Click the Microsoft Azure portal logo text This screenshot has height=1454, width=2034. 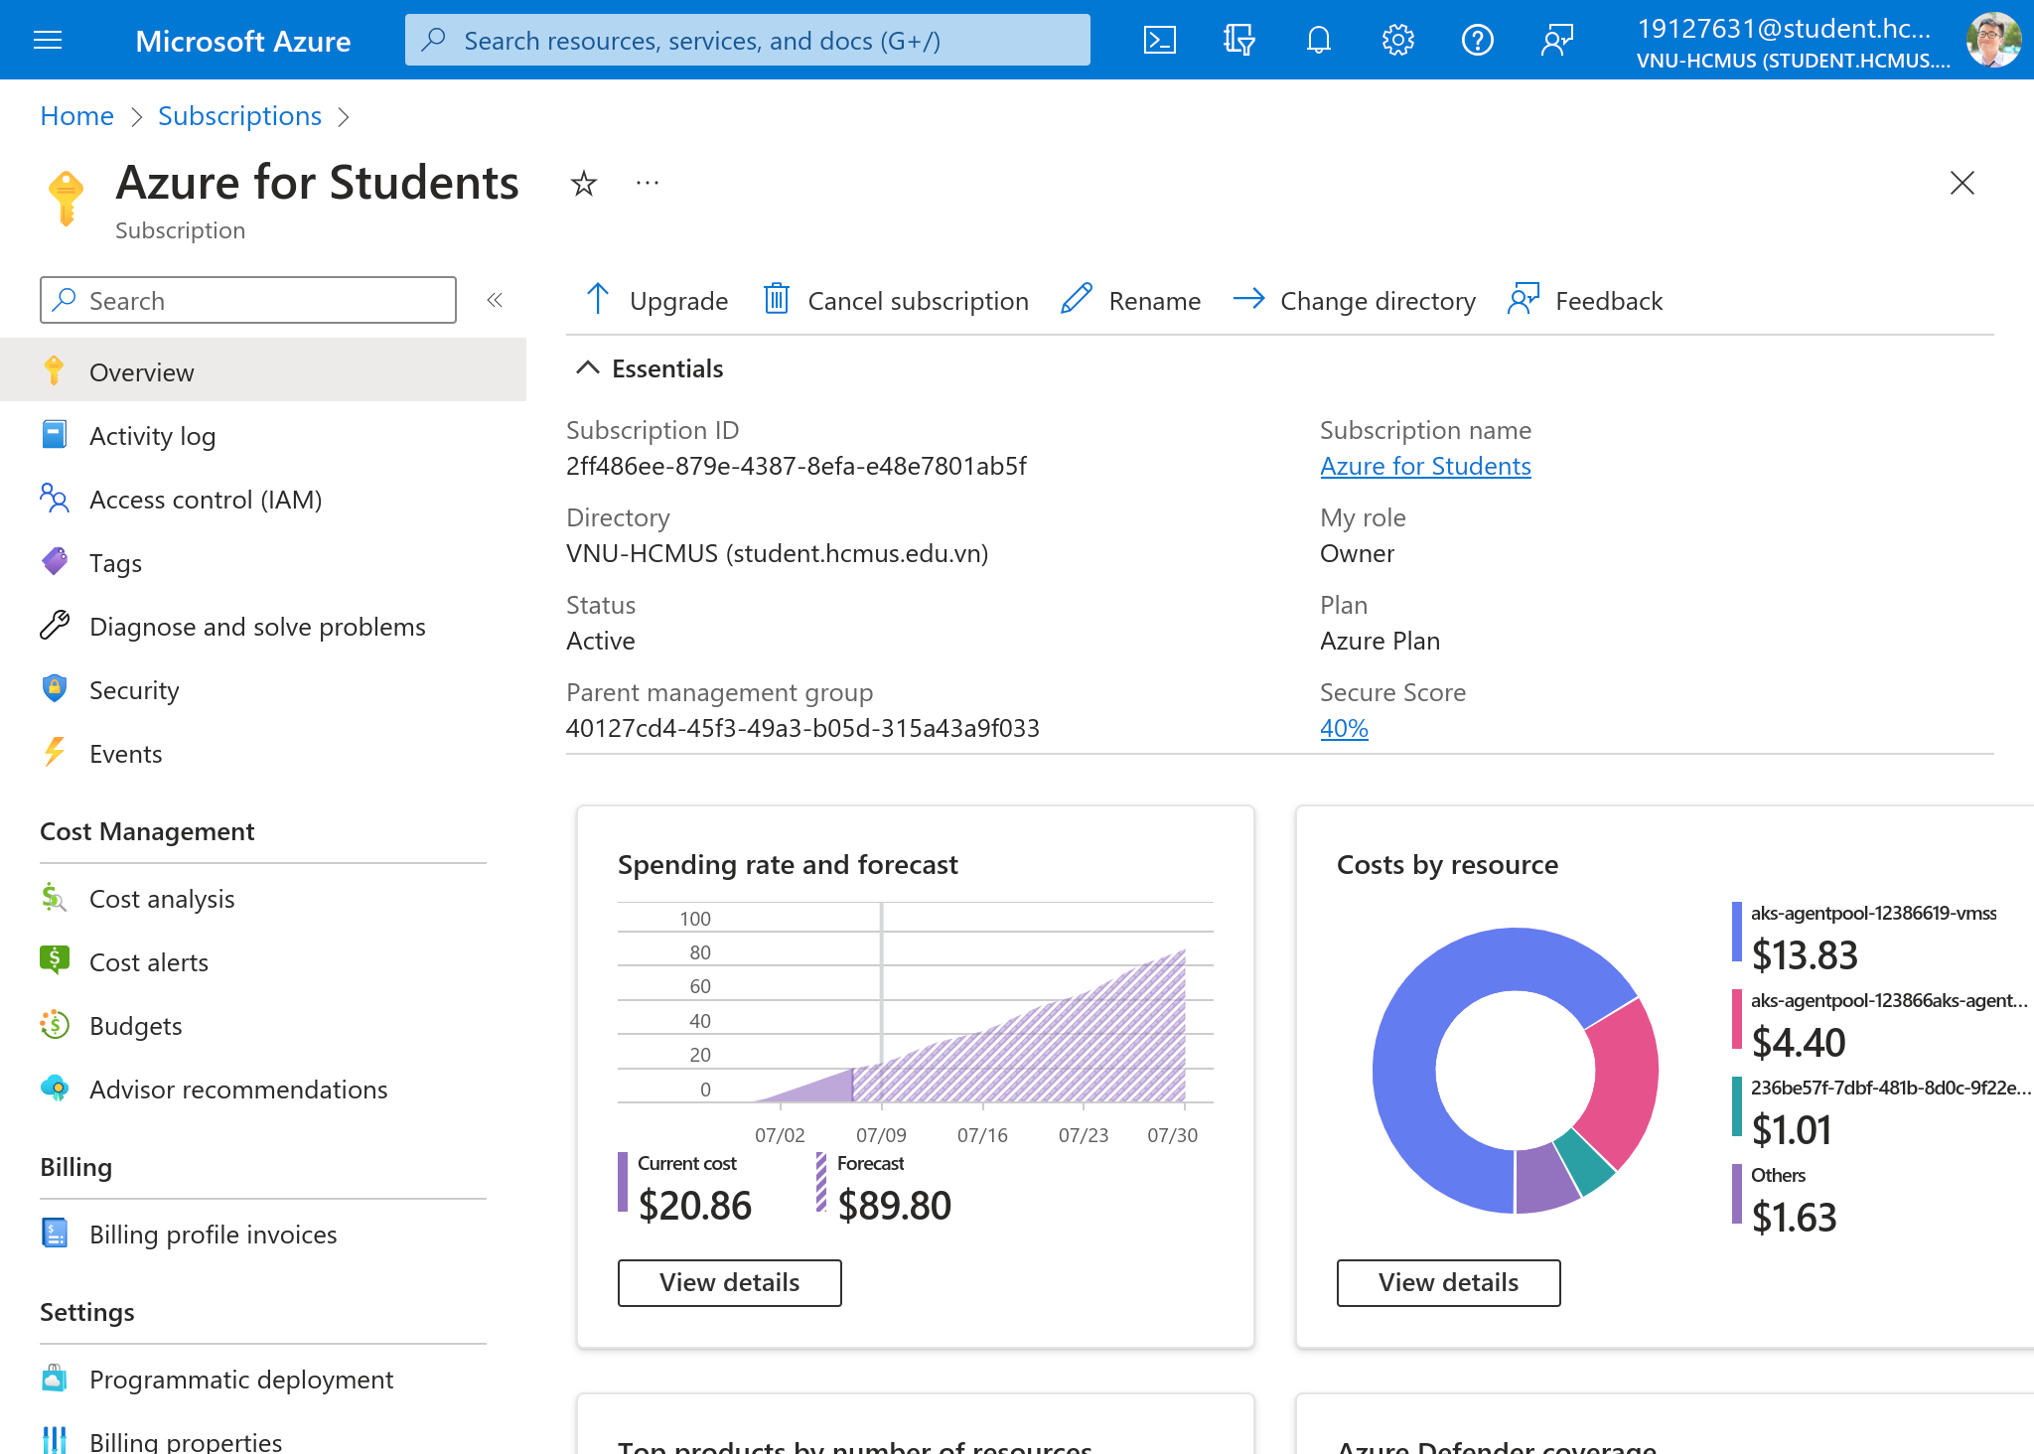(242, 40)
